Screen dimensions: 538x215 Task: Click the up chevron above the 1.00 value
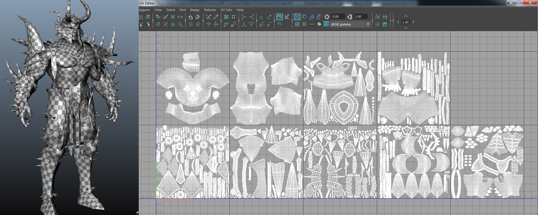point(406,16)
